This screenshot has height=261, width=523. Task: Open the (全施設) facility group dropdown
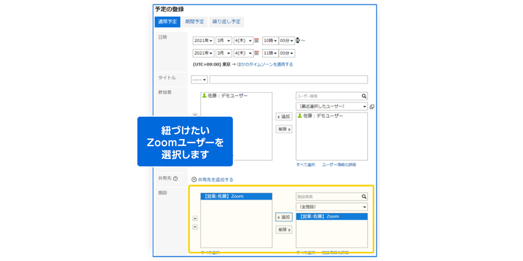(332, 207)
